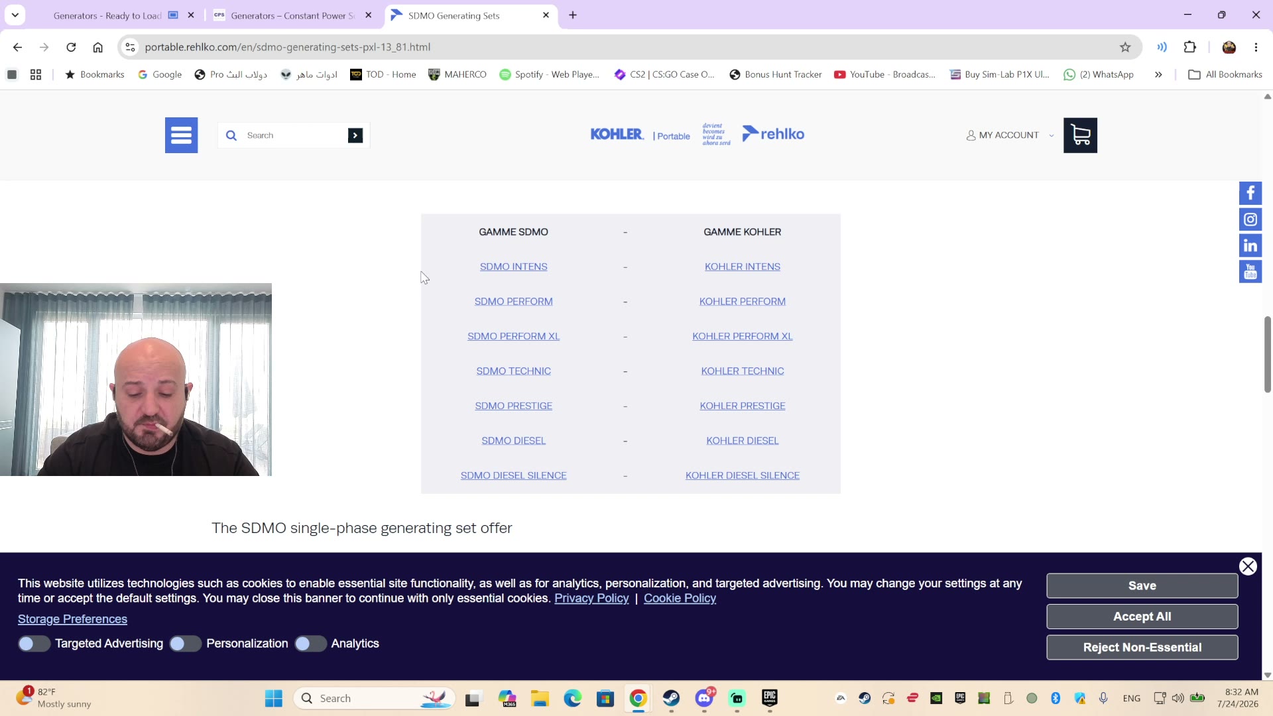Open a new browser tab
This screenshot has width=1273, height=716.
tap(573, 15)
